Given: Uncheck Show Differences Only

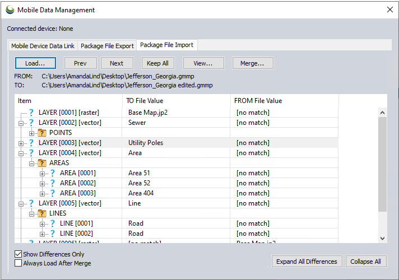Looking at the screenshot, I should (18, 254).
